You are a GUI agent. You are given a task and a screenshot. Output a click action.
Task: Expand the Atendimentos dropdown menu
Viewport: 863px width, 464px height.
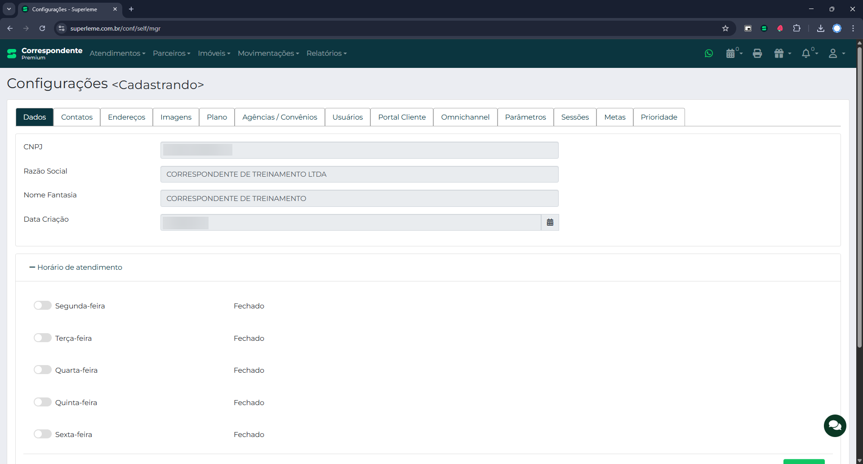pos(117,54)
